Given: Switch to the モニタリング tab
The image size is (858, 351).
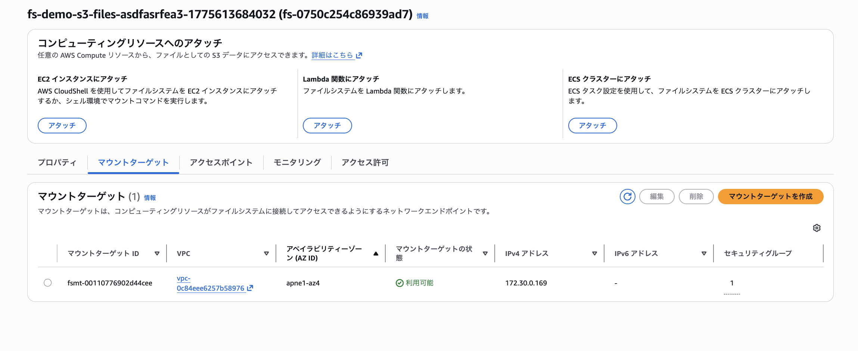Looking at the screenshot, I should pyautogui.click(x=297, y=162).
